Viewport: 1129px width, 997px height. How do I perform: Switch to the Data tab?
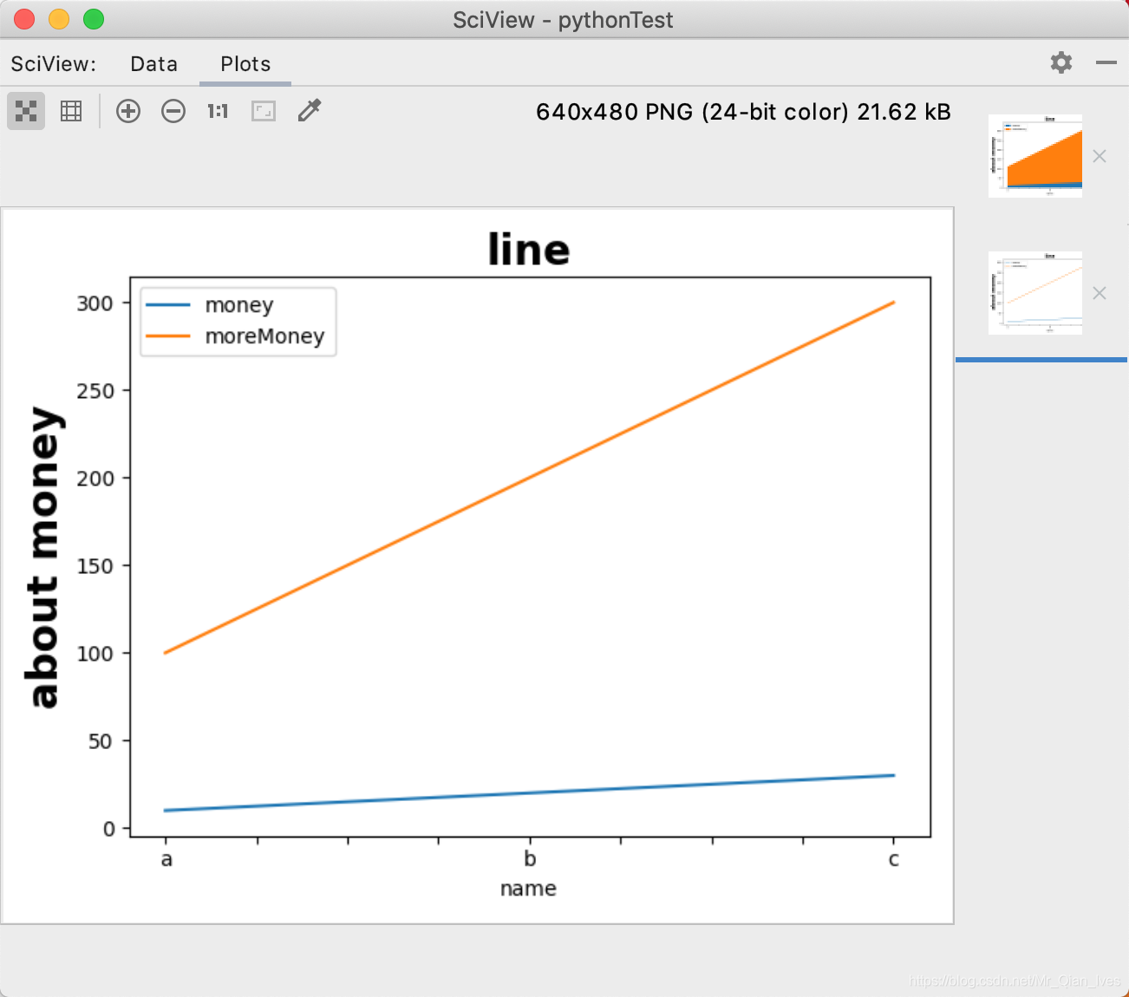(154, 64)
